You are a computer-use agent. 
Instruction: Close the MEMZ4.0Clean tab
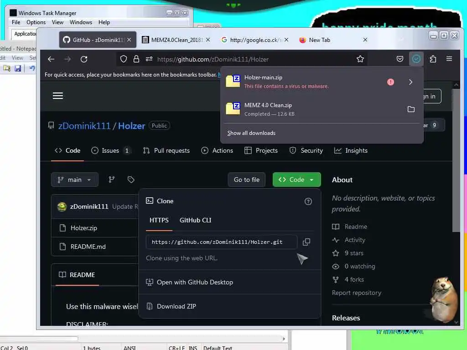pyautogui.click(x=208, y=40)
